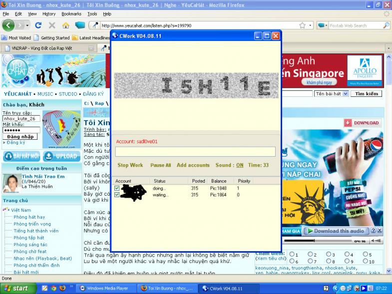The height and width of the screenshot is (294, 392).
Task: Open Phòng sáng tác sidebar link
Action: [x=30, y=245]
